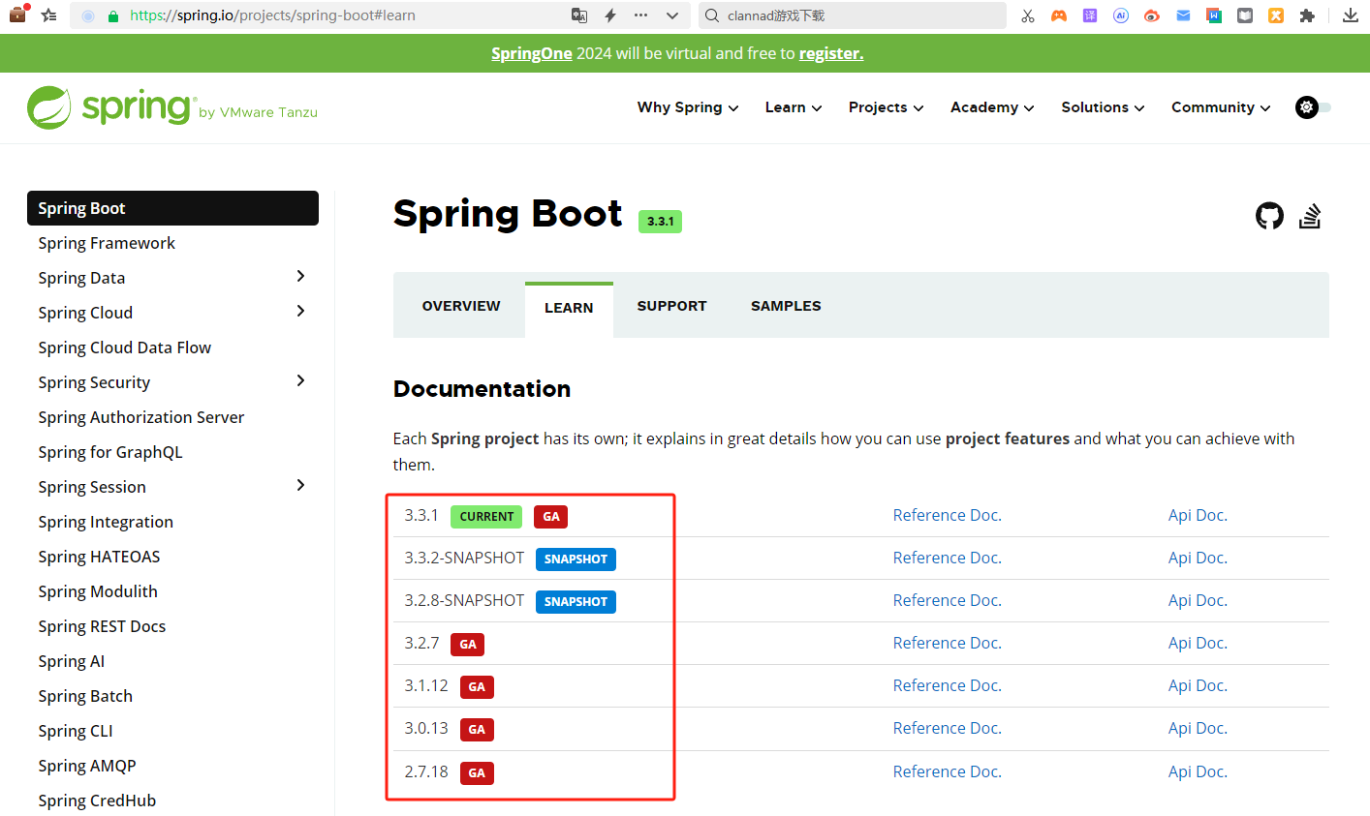Viewport: 1370px width, 816px height.
Task: Click the green padlock security icon
Action: coord(113,16)
